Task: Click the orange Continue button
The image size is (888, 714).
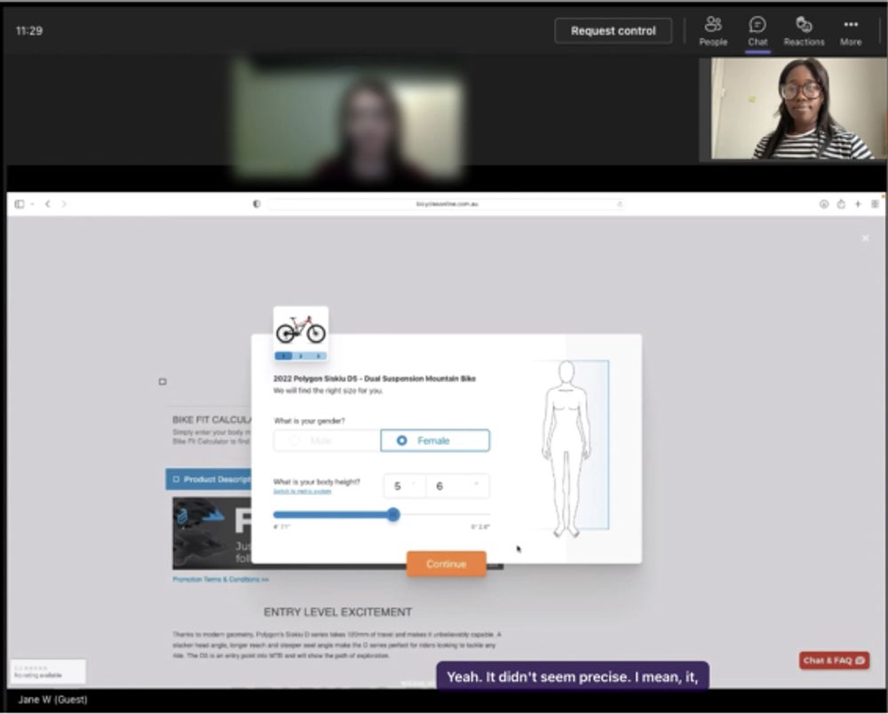Action: click(x=447, y=564)
